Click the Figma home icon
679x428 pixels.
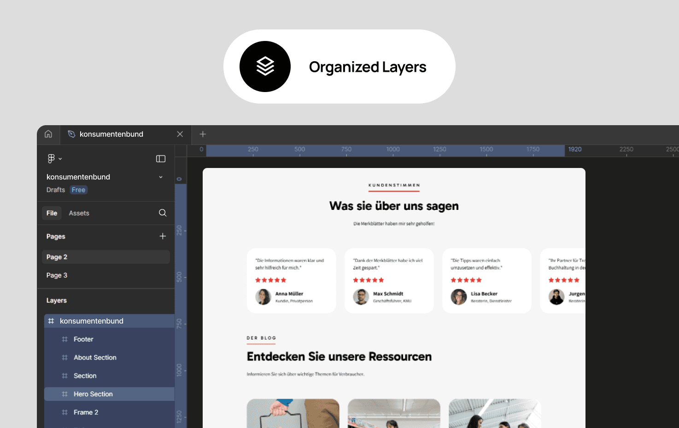pyautogui.click(x=48, y=134)
